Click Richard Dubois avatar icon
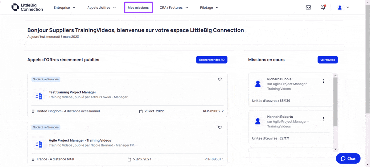This screenshot has height=167, width=370. [x=258, y=84]
